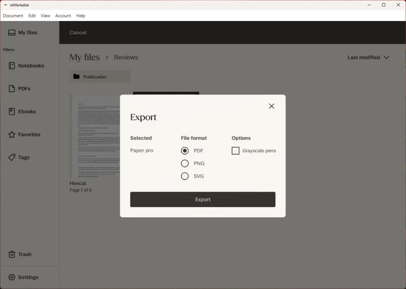Click the Settings gear icon

click(x=12, y=277)
